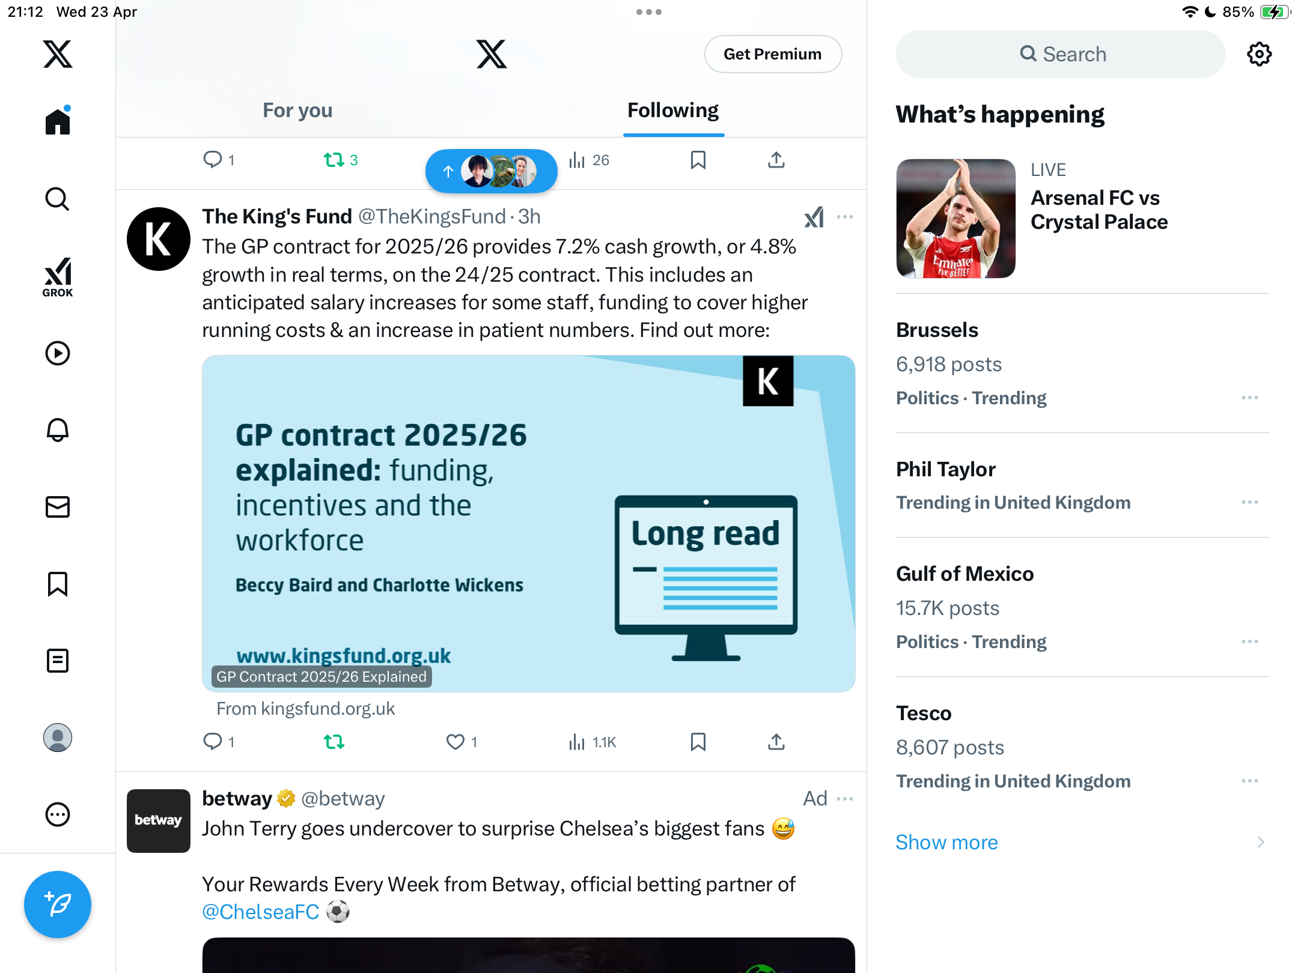Toggle repost on King's Fund post
The width and height of the screenshot is (1298, 973).
pos(334,742)
